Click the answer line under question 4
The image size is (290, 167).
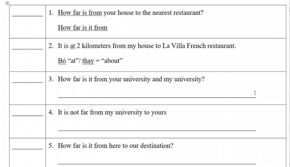click(157, 130)
